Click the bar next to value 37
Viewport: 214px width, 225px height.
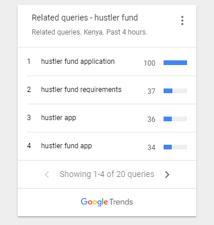pyautogui.click(x=175, y=91)
